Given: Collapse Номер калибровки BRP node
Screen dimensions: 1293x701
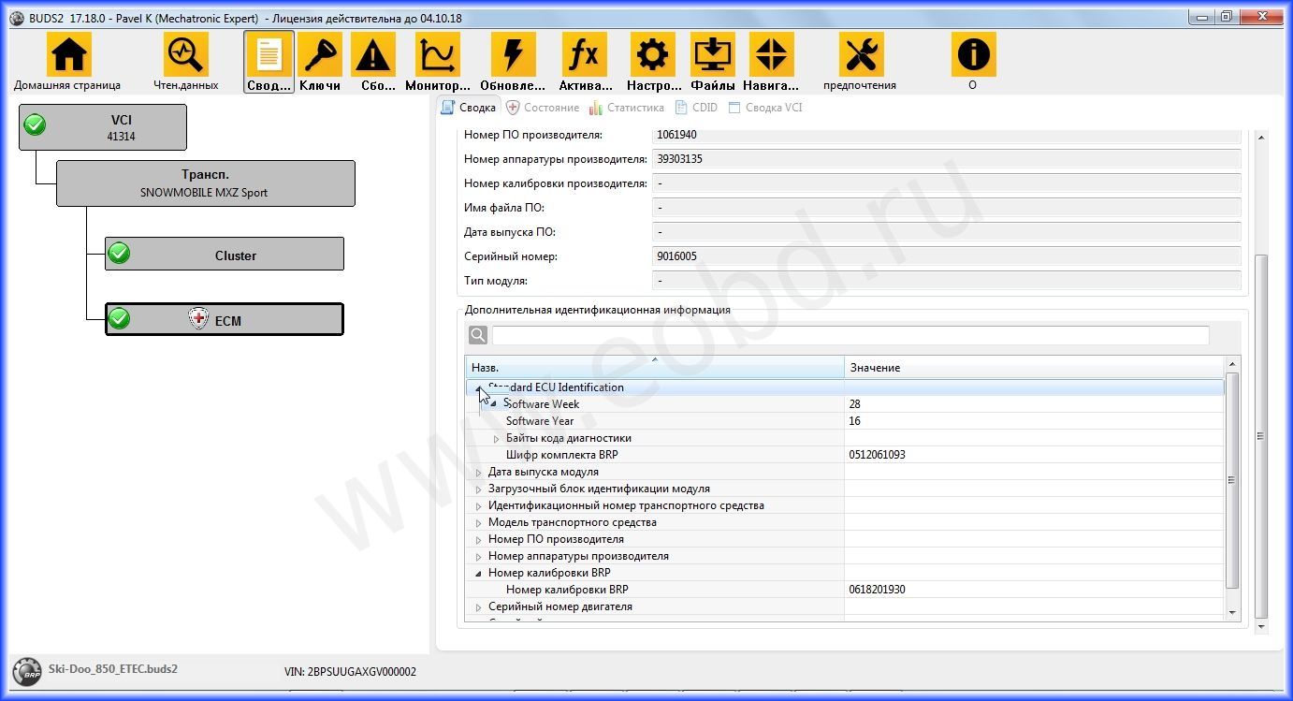Looking at the screenshot, I should click(x=479, y=573).
